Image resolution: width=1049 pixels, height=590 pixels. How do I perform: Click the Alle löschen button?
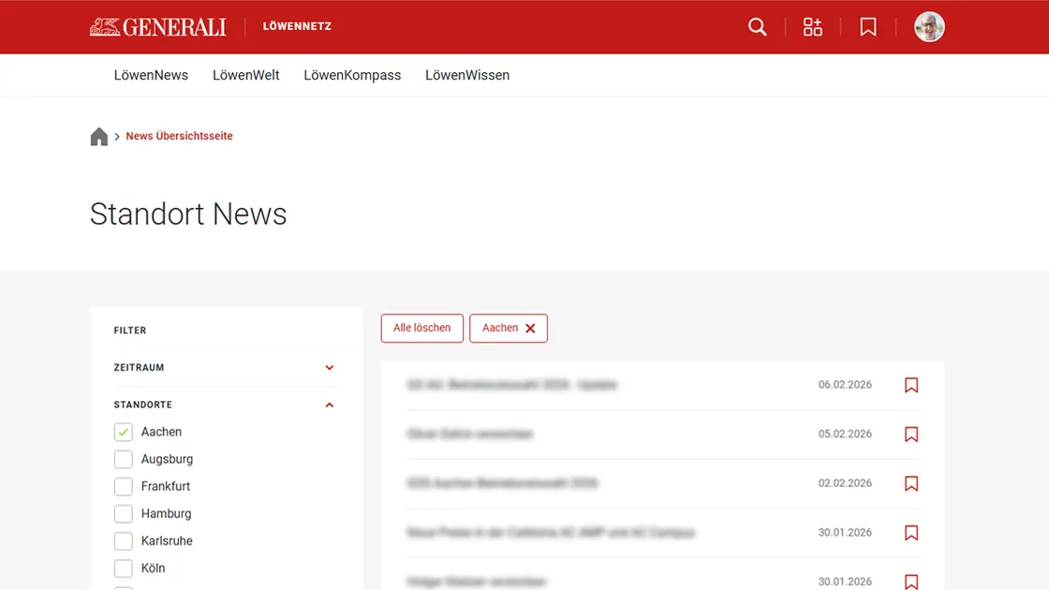click(x=421, y=328)
